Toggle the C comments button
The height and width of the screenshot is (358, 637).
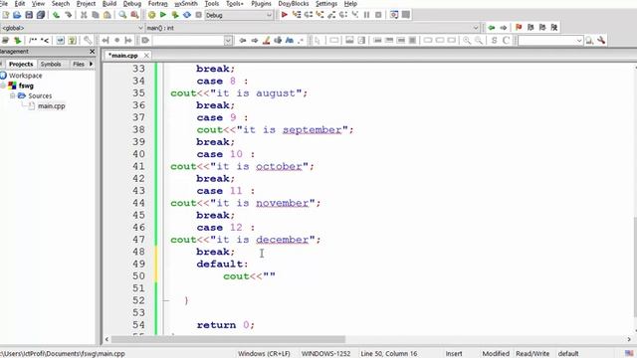506,40
